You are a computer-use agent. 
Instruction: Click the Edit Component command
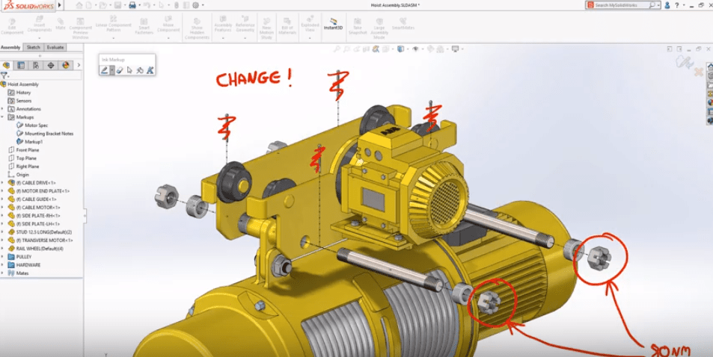pyautogui.click(x=12, y=26)
